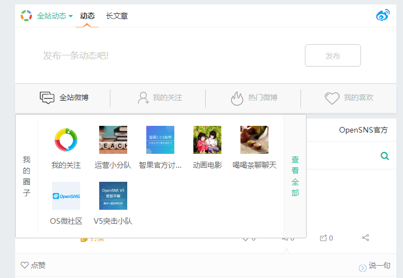Switch to the 动态 tab
403x278 pixels.
tap(87, 16)
